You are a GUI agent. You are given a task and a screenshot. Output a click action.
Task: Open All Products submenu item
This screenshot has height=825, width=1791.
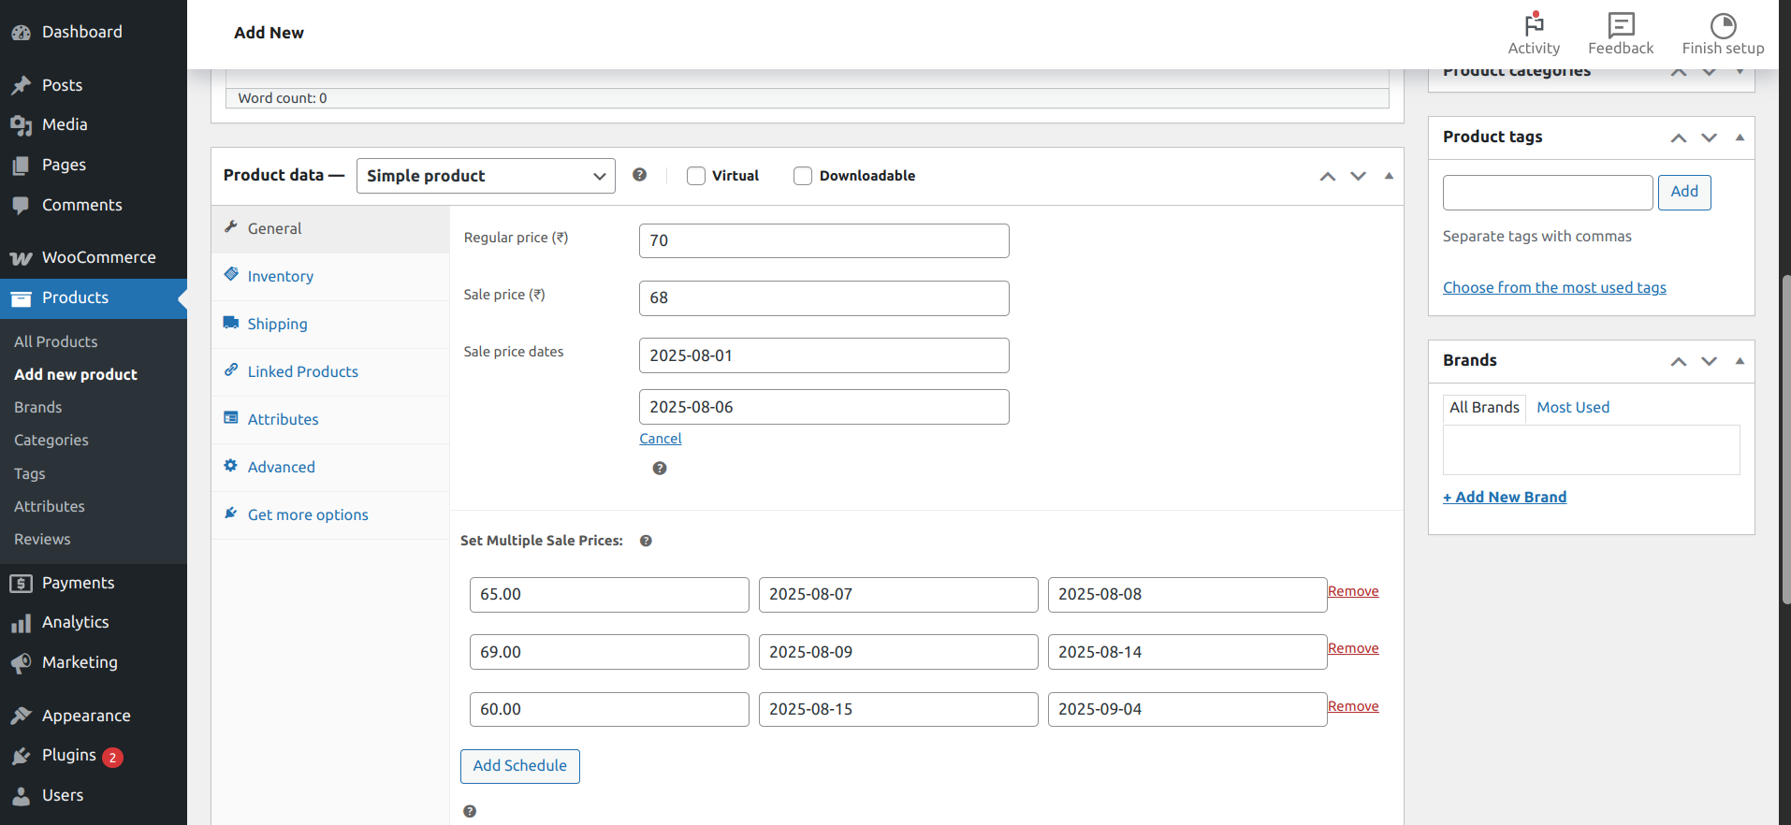pyautogui.click(x=56, y=342)
